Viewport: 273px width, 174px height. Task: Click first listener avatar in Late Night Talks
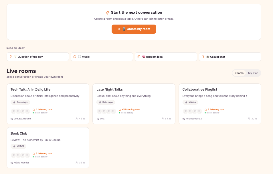pyautogui.click(x=99, y=111)
